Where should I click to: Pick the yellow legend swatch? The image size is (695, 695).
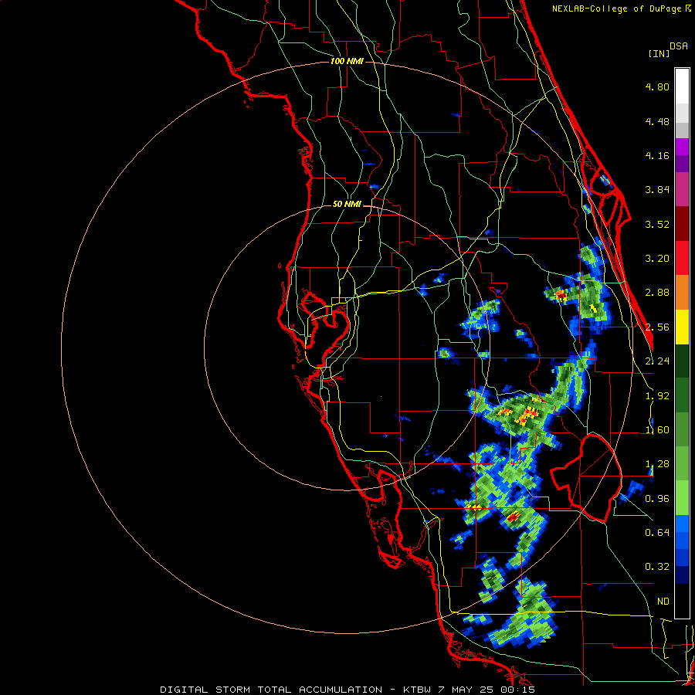pos(682,327)
